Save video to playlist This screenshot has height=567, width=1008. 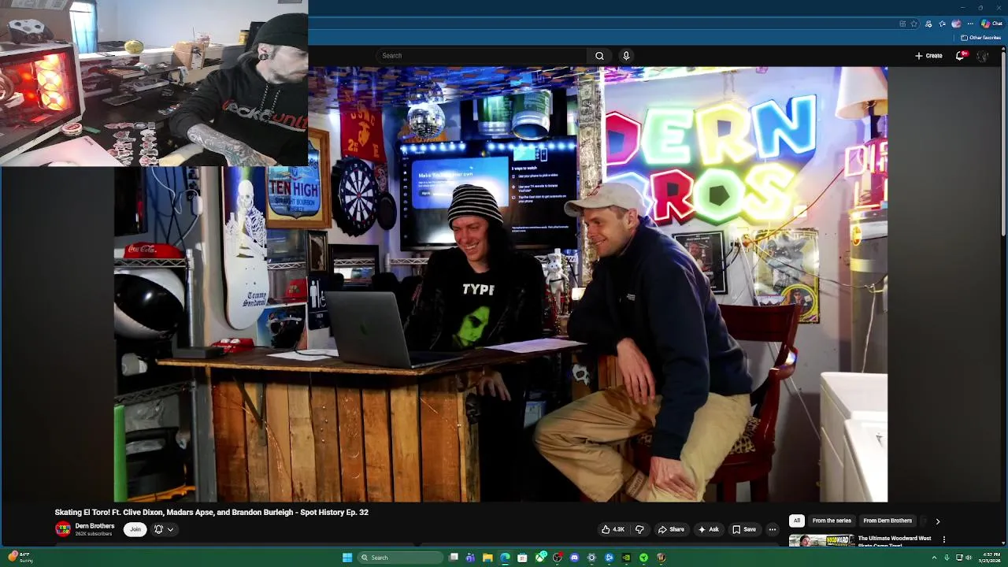(744, 529)
